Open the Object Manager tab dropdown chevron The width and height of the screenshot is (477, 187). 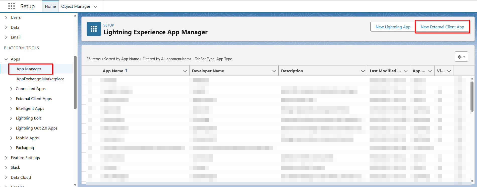(95, 6)
